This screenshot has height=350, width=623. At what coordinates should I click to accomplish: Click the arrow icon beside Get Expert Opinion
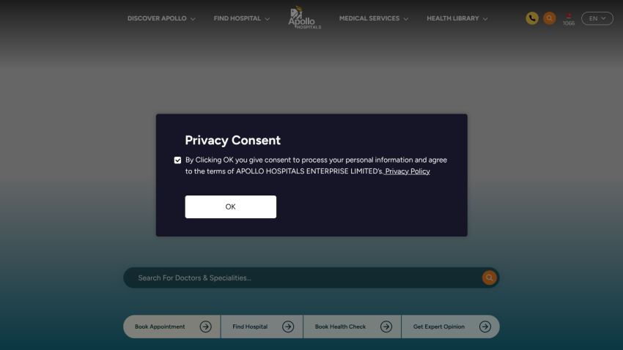(485, 327)
